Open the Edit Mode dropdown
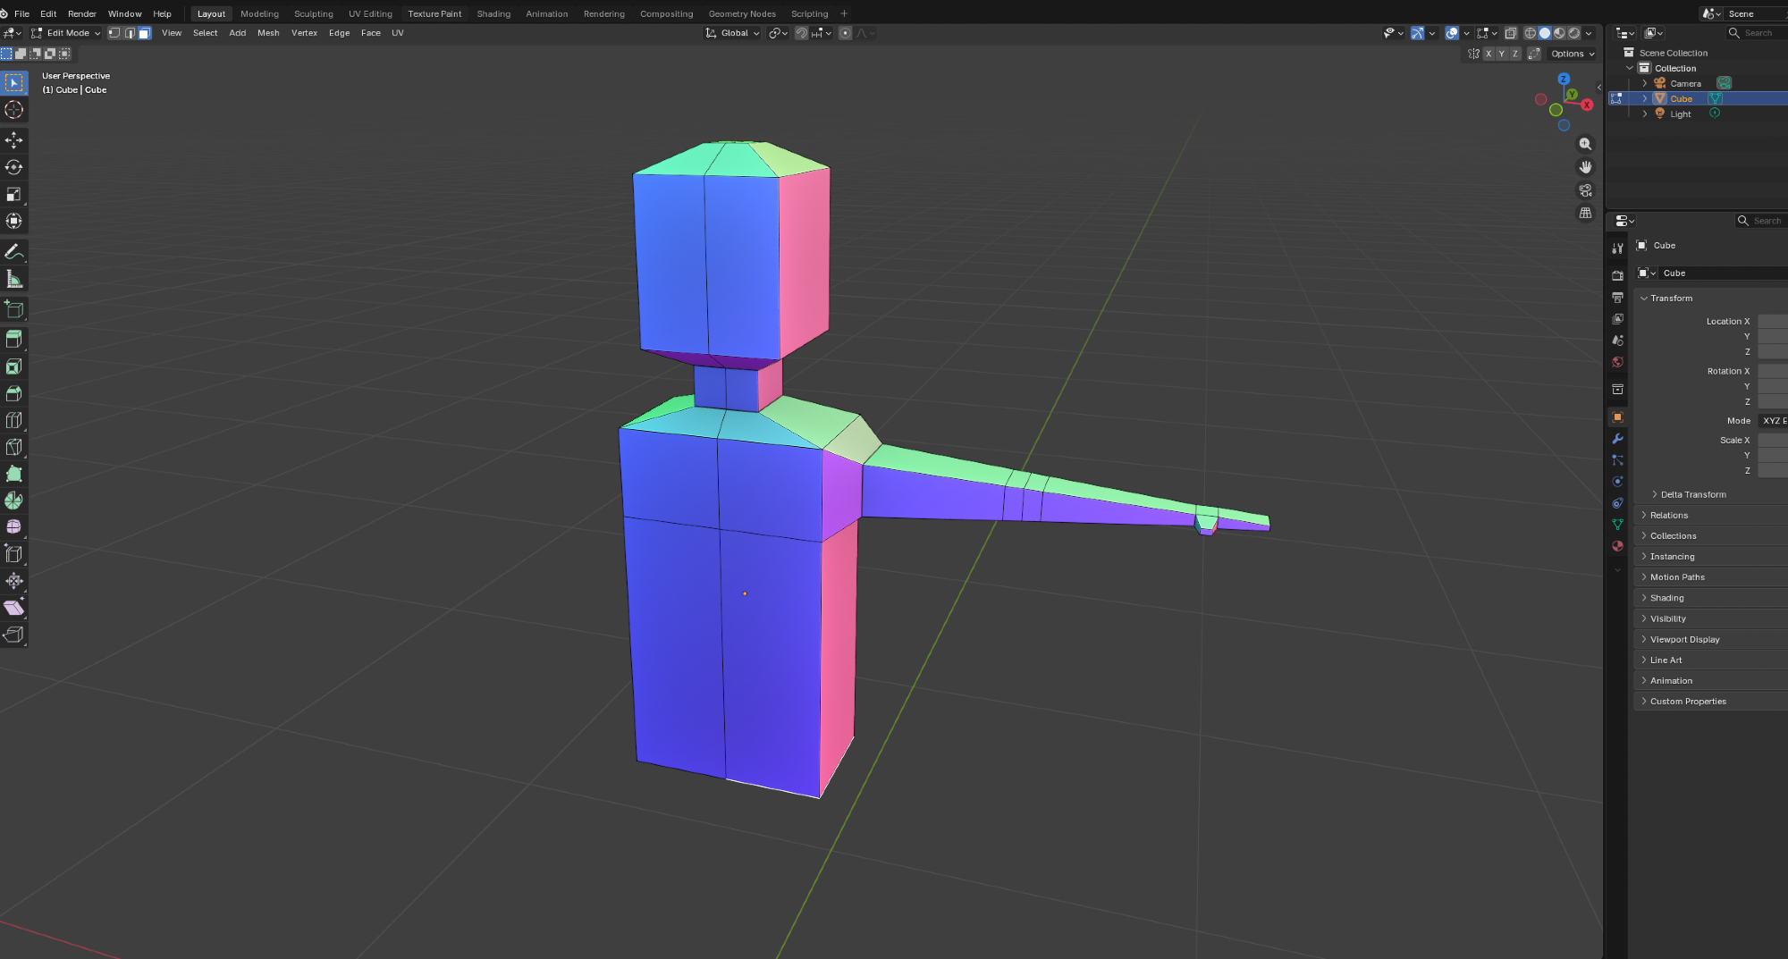The width and height of the screenshot is (1788, 959). (67, 33)
